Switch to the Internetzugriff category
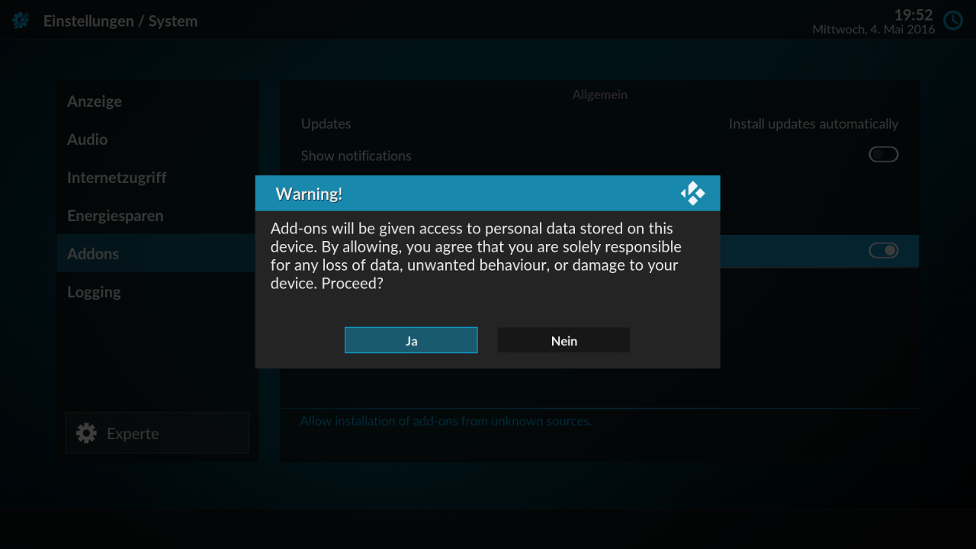976x549 pixels. tap(117, 177)
